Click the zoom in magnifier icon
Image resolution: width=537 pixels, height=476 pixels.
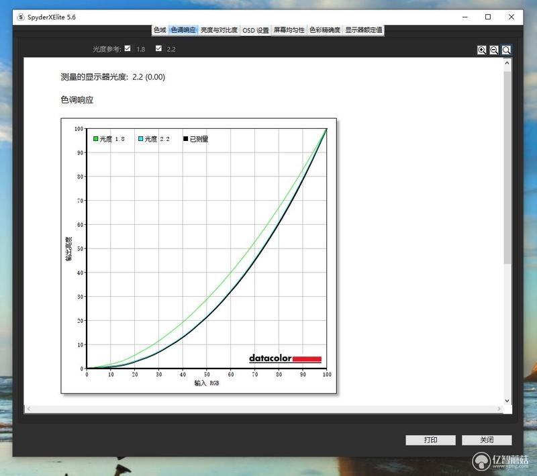coord(481,50)
